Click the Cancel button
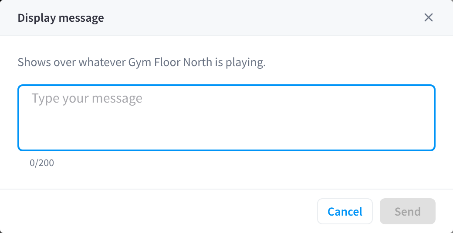The height and width of the screenshot is (233, 453). 345,211
